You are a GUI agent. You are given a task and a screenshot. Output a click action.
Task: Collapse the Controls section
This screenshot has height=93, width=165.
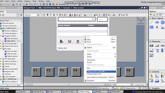click(x=150, y=72)
